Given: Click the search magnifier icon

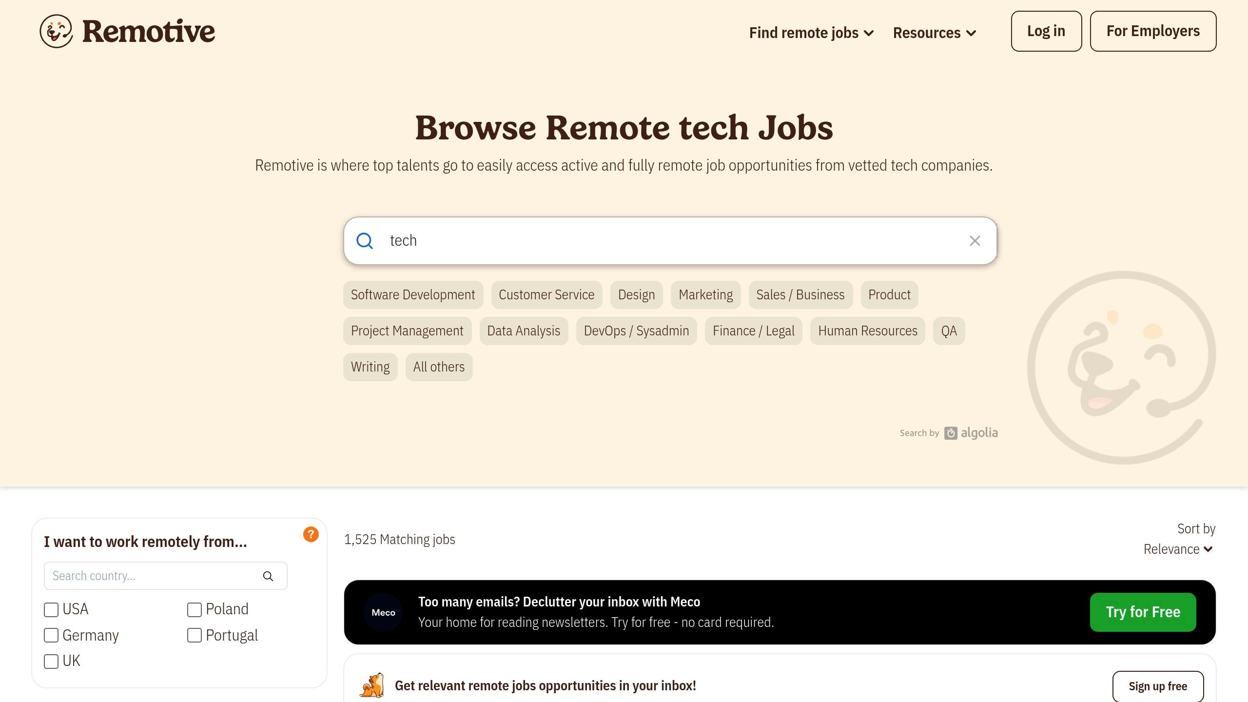Looking at the screenshot, I should click(x=365, y=241).
